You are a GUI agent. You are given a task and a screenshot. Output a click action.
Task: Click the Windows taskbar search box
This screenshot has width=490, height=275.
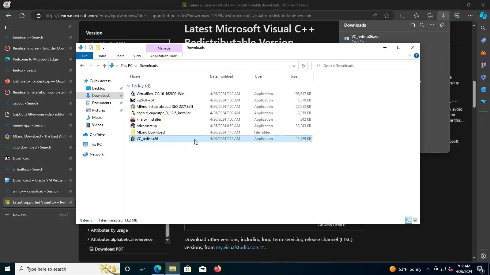point(67,269)
